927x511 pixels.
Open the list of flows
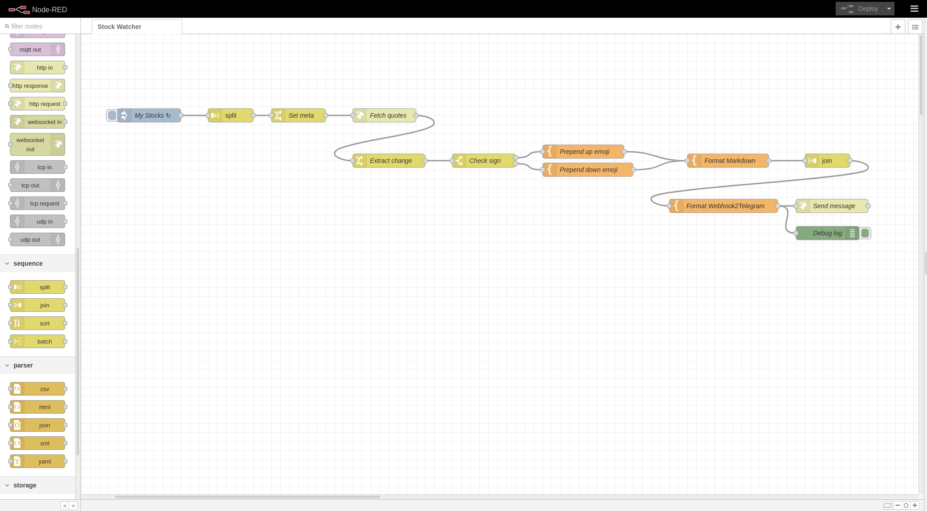[915, 27]
